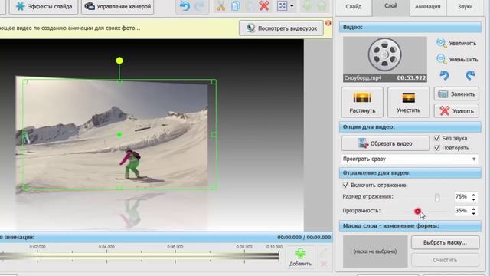Increase Прозрачность with the up arrow
Image resolution: width=490 pixels, height=276 pixels.
[x=474, y=209]
